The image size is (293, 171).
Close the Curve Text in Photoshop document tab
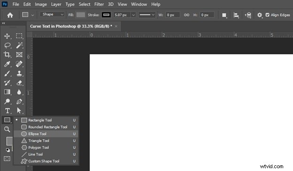coord(116,26)
